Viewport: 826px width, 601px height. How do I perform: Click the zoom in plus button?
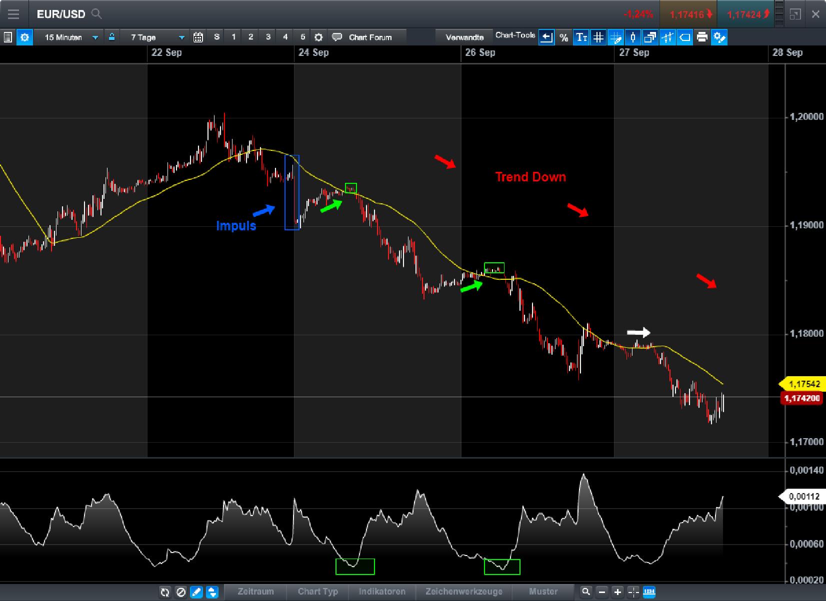tap(617, 592)
